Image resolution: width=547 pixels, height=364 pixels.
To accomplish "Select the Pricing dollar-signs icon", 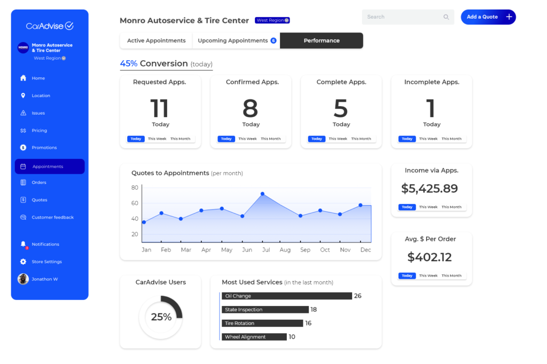I will click(23, 131).
